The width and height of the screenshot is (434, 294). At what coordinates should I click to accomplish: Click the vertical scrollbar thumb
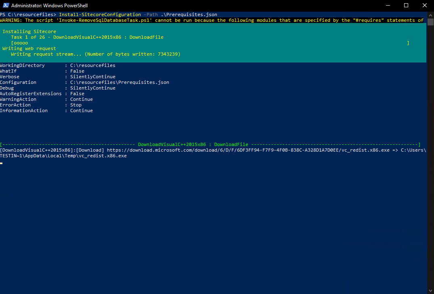coord(430,22)
